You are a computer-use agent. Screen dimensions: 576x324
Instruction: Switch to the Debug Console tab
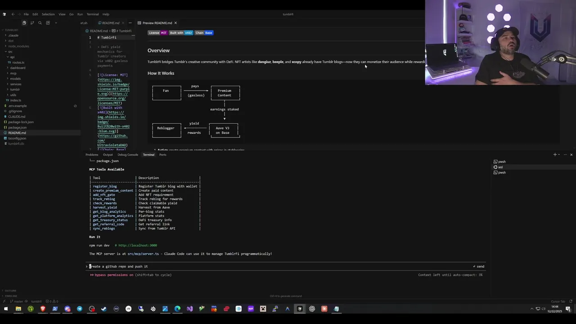point(128,155)
